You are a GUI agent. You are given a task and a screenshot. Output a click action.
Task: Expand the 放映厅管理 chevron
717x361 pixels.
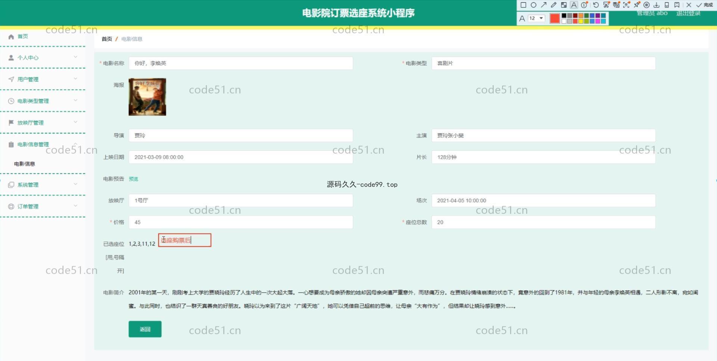75,122
